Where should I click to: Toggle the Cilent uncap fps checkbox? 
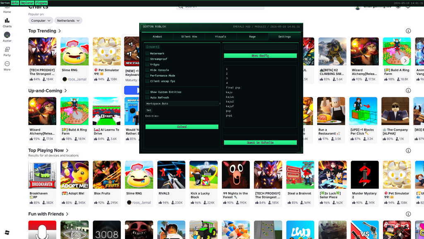coord(147,81)
